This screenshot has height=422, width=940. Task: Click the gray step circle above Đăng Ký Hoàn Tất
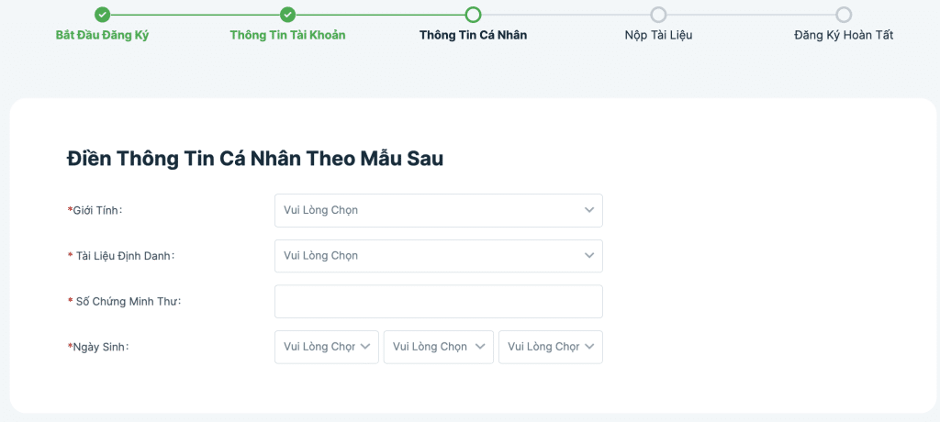(x=844, y=15)
